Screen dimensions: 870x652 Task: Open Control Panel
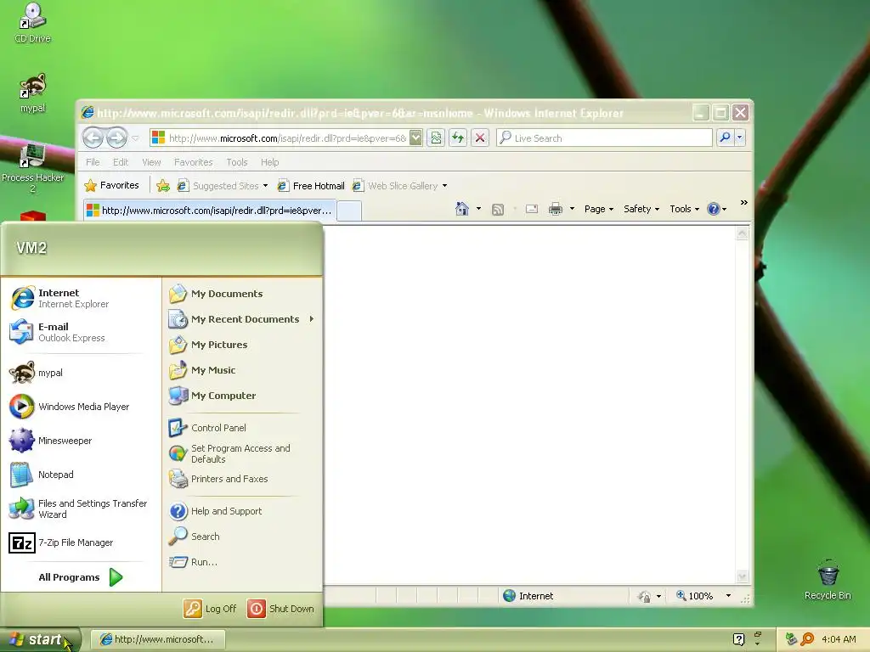(242, 428)
